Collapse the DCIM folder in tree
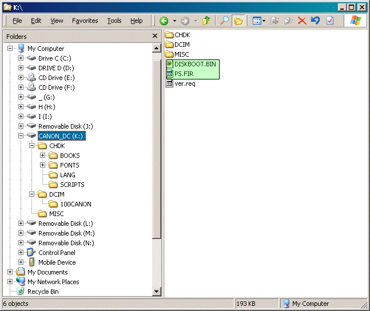 (x=31, y=194)
